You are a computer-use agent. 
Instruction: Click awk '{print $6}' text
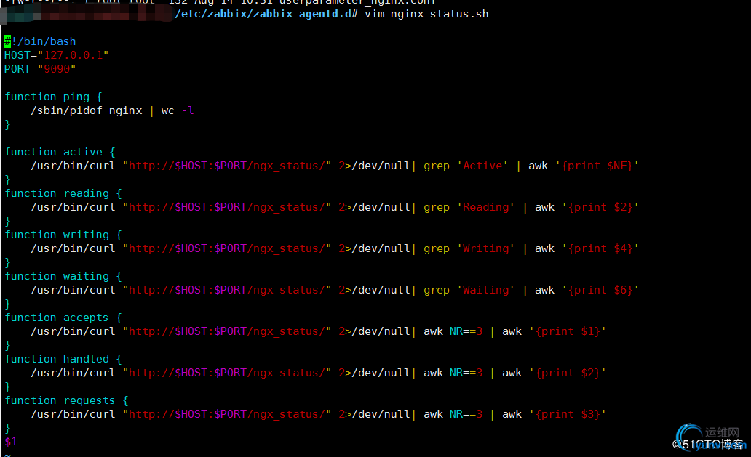coord(587,290)
